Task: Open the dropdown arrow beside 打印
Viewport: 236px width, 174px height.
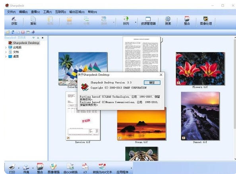Action: [19, 168]
